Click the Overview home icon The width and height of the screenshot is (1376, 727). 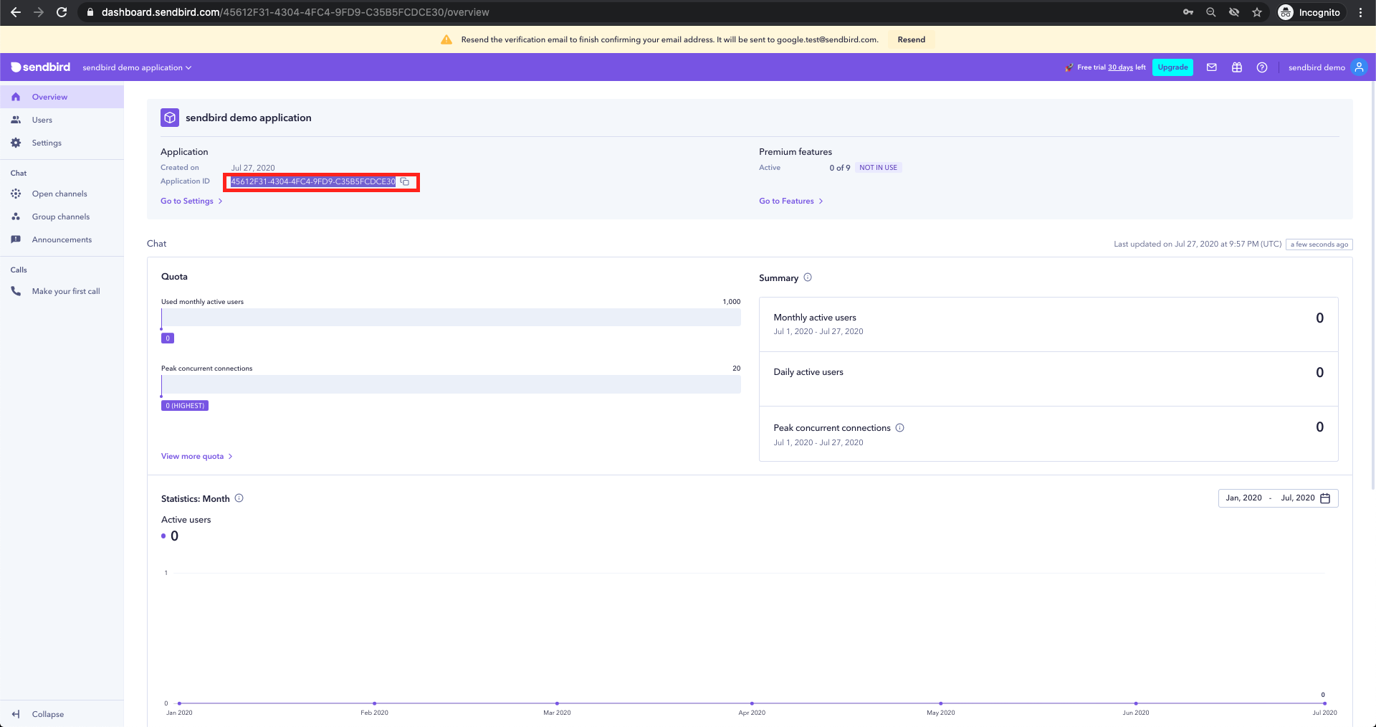tap(16, 97)
